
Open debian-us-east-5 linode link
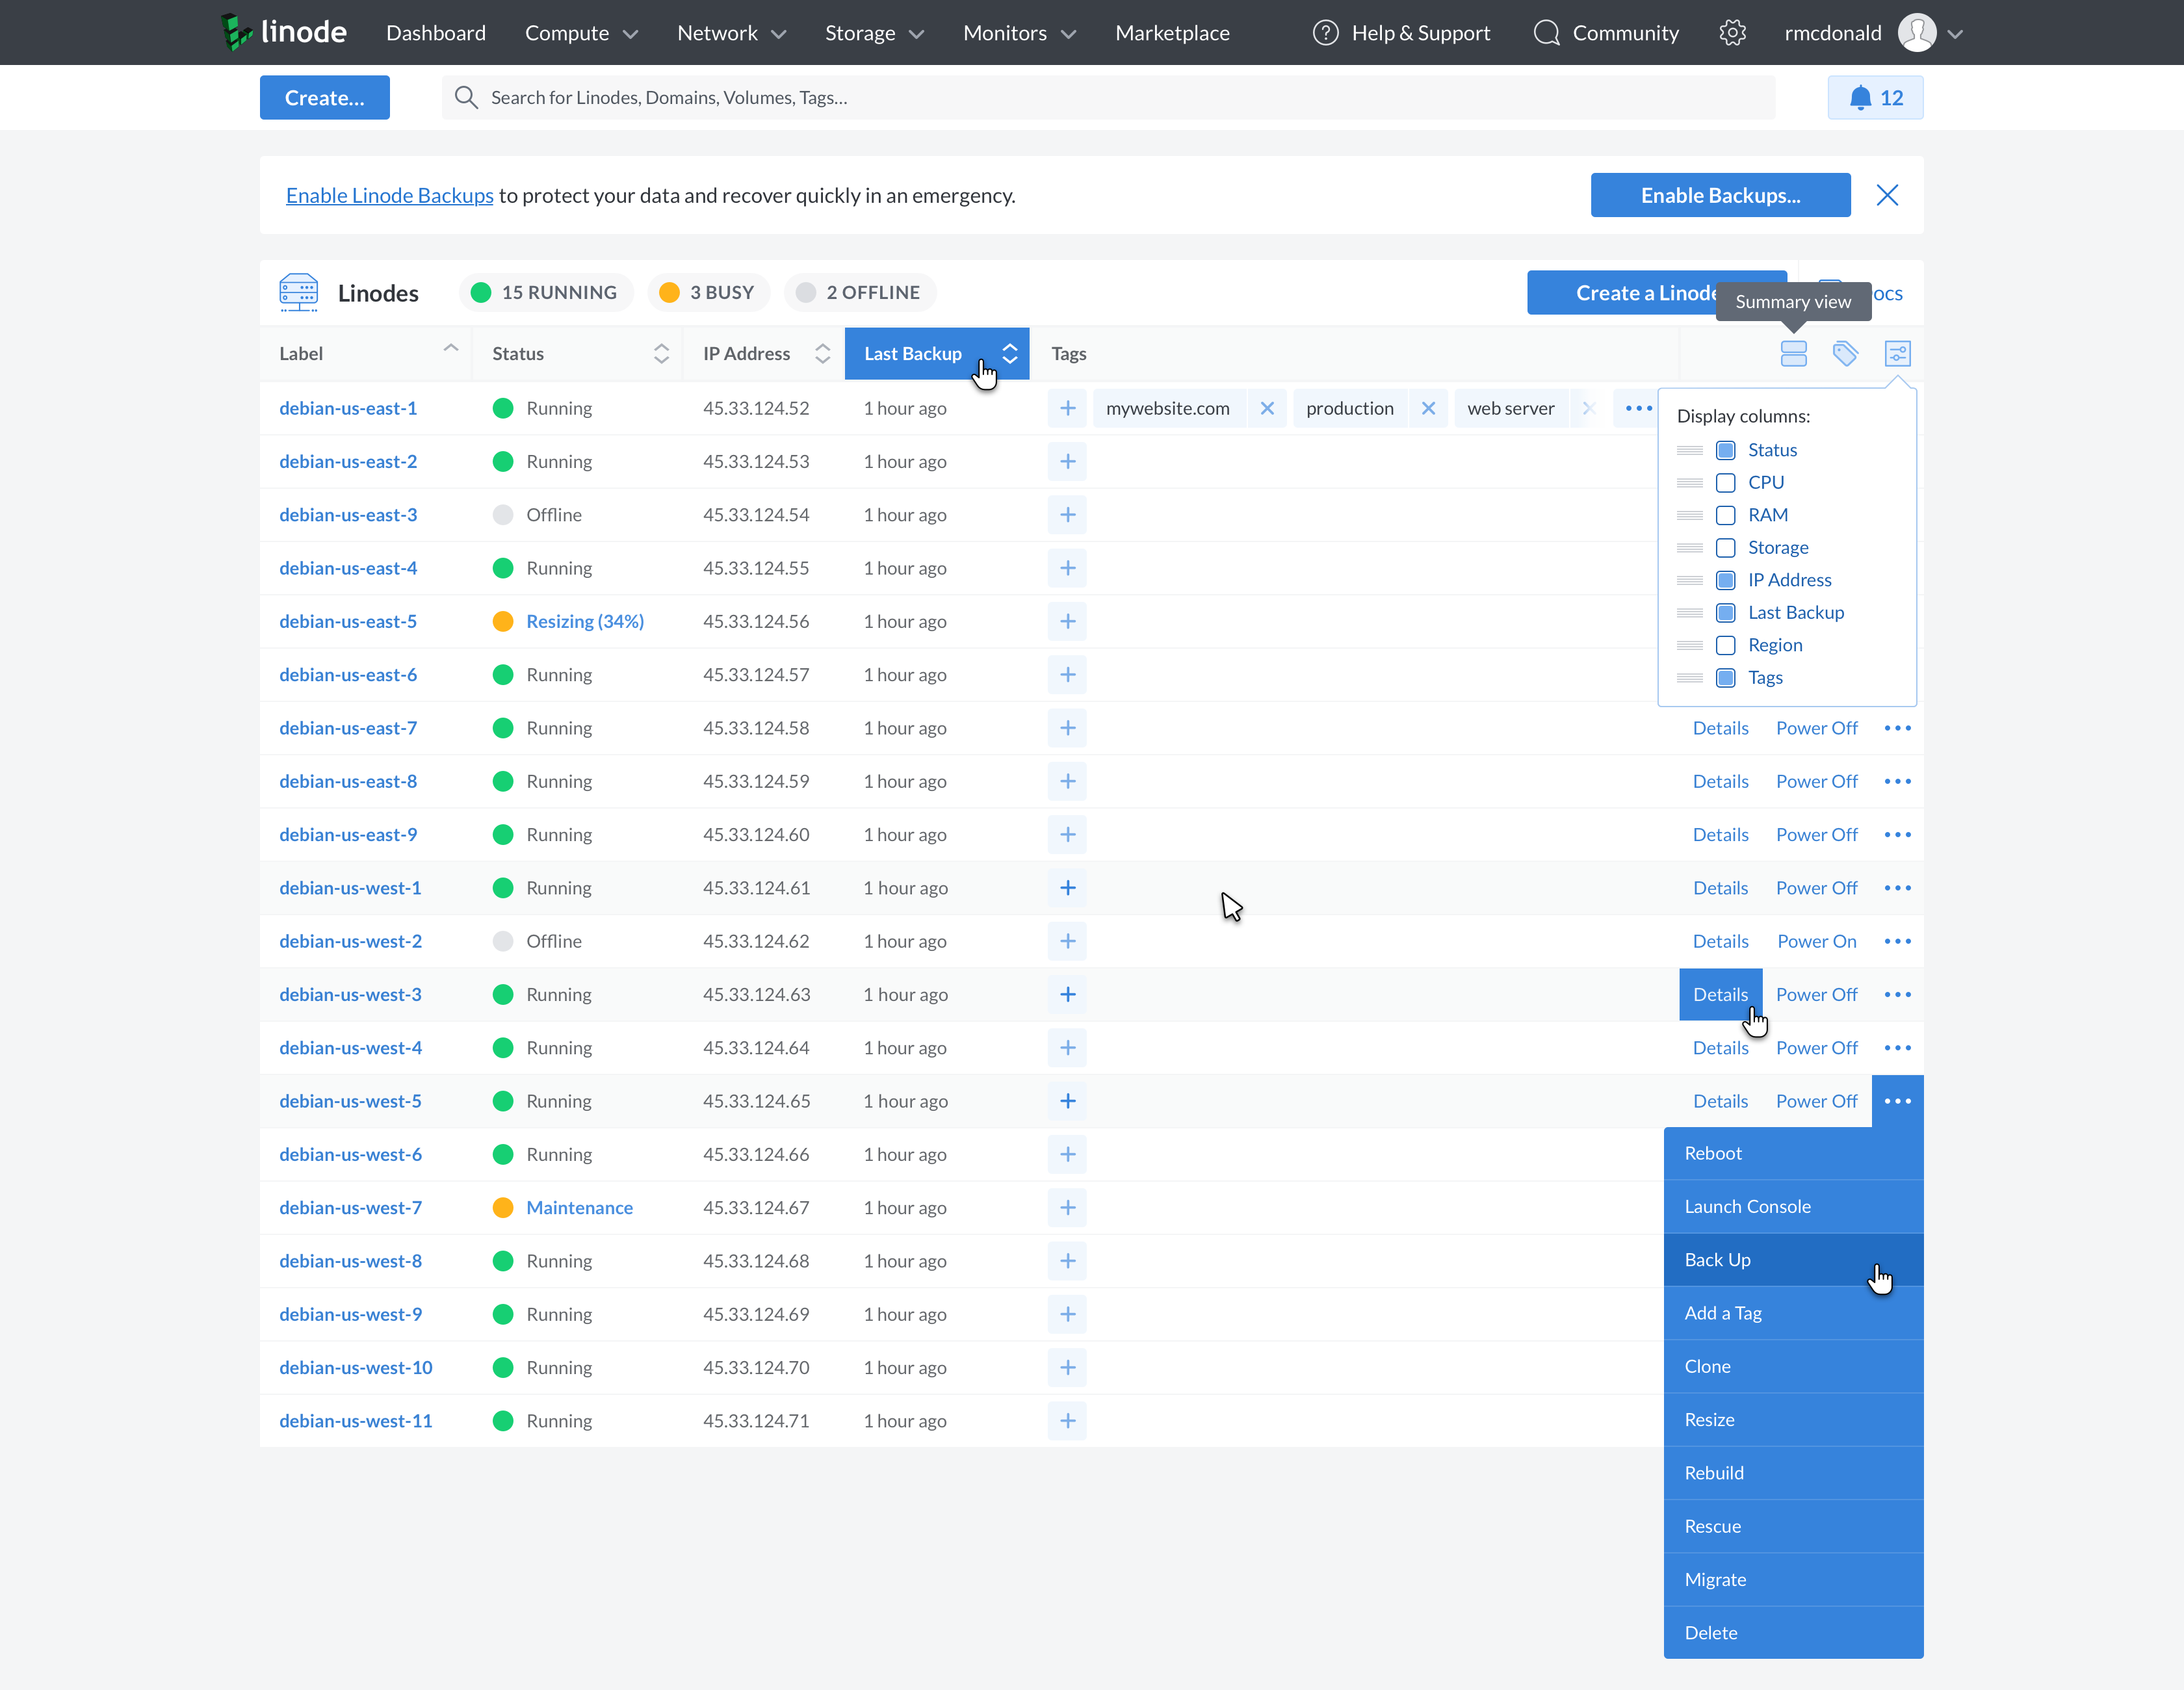[348, 621]
